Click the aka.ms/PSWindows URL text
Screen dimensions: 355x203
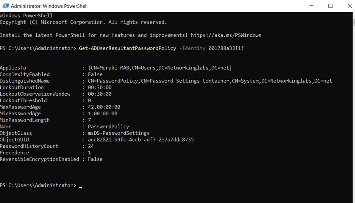pos(226,35)
